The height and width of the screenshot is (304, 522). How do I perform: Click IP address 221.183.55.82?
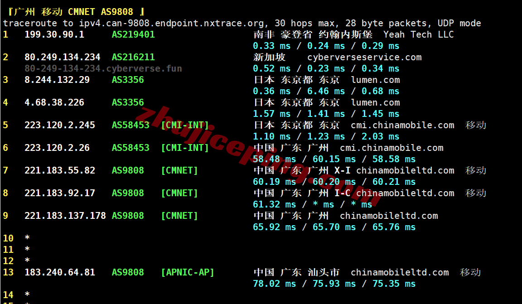(60, 170)
